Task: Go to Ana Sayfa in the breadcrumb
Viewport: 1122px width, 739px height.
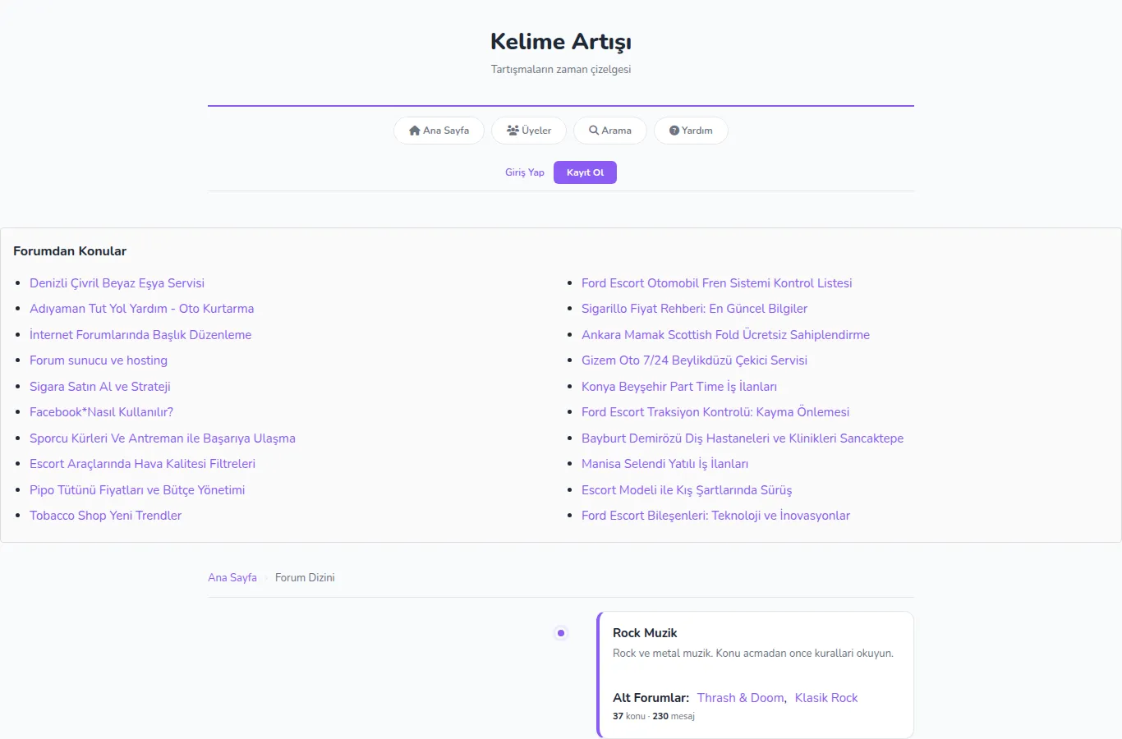Action: point(232,578)
